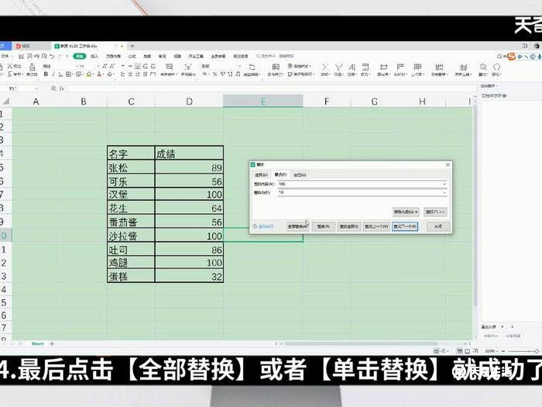Click the zoom magnifier beside the formula bar
The width and height of the screenshot is (542, 407).
coord(54,88)
